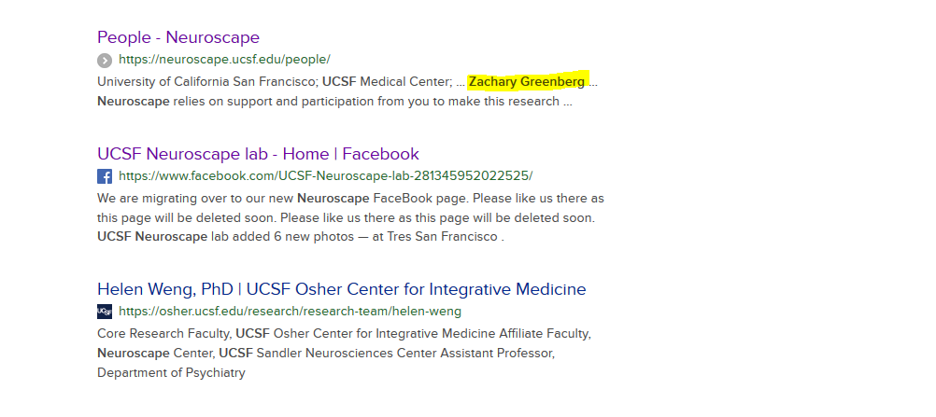The width and height of the screenshot is (936, 417).
Task: Click 'Sandler Neurosciences Center Assistant Professor' line
Action: (x=326, y=354)
